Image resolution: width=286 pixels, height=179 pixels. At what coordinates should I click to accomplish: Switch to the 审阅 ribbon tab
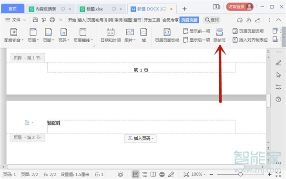coord(118,20)
